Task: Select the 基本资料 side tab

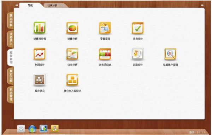Action: click(x=11, y=20)
